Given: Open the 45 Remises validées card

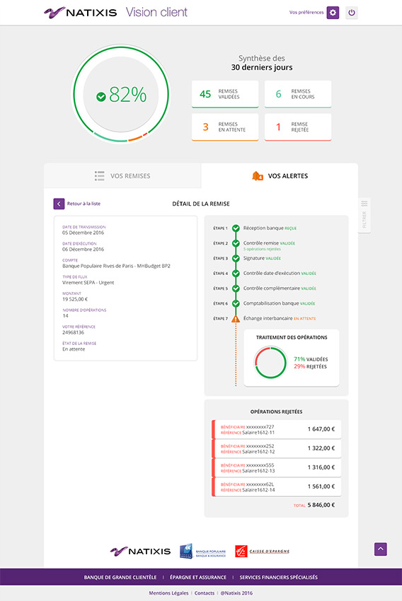Looking at the screenshot, I should pyautogui.click(x=225, y=94).
